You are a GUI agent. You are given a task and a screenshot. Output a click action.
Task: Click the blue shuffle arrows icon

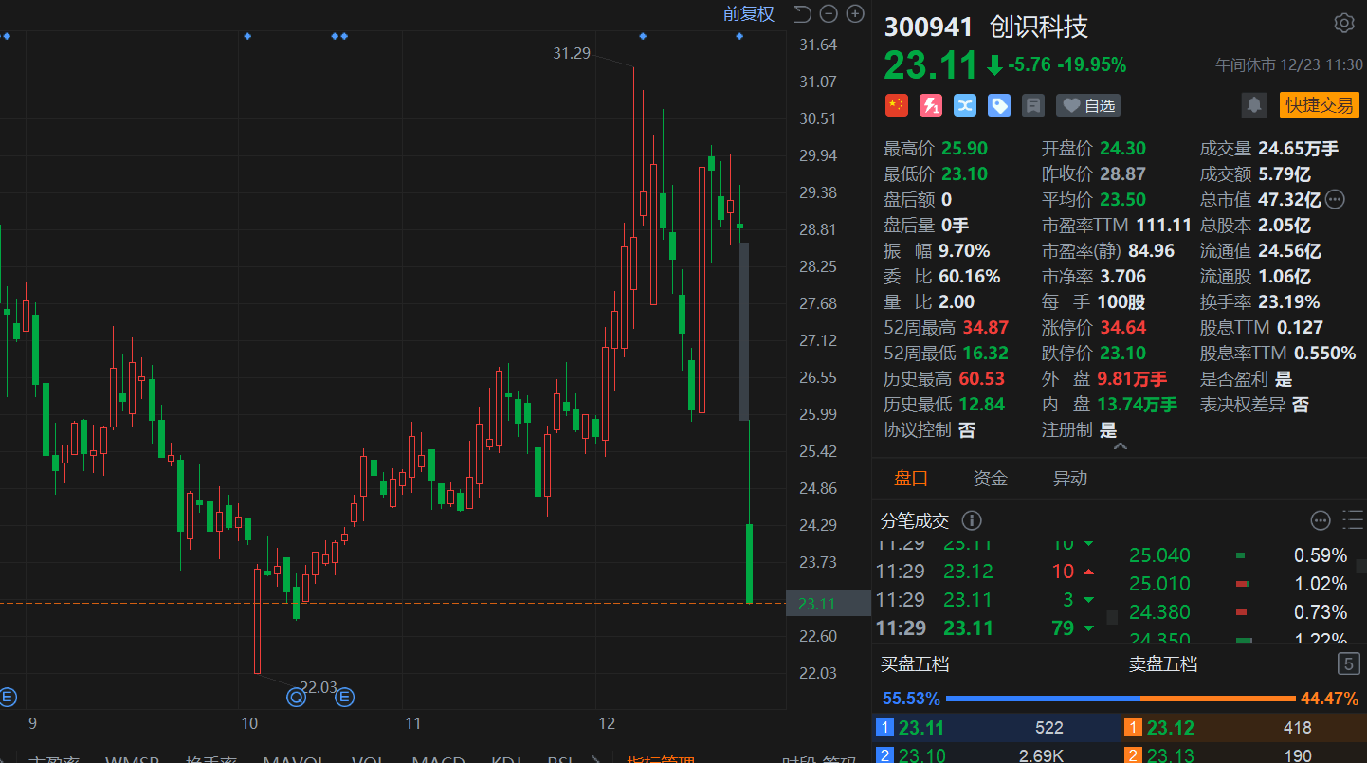[x=964, y=105]
